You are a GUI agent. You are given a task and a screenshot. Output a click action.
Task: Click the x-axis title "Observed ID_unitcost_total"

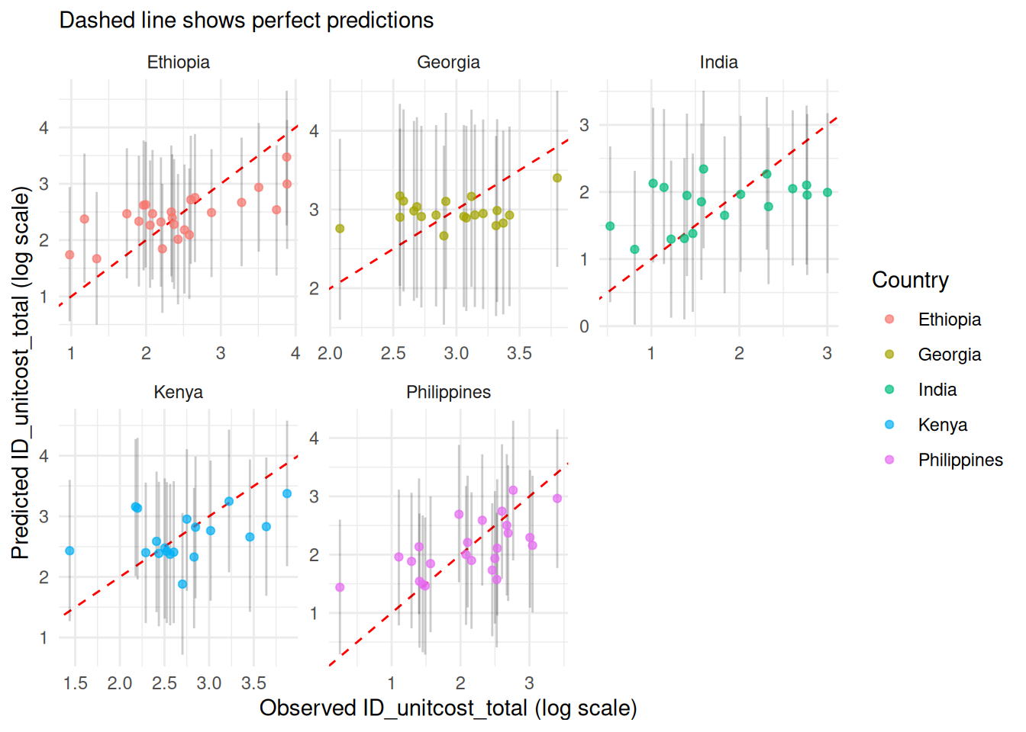pyautogui.click(x=448, y=708)
